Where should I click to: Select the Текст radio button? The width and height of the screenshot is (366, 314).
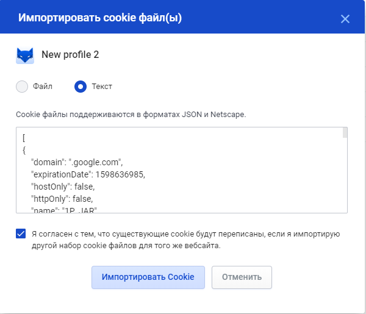[x=81, y=87]
